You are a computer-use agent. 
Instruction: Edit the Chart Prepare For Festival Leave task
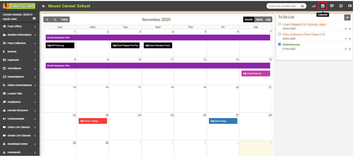[346, 29]
